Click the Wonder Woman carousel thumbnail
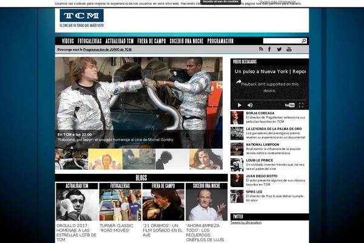 (x=206, y=159)
